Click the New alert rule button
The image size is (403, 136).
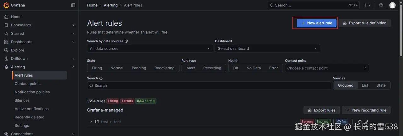[x=316, y=23]
